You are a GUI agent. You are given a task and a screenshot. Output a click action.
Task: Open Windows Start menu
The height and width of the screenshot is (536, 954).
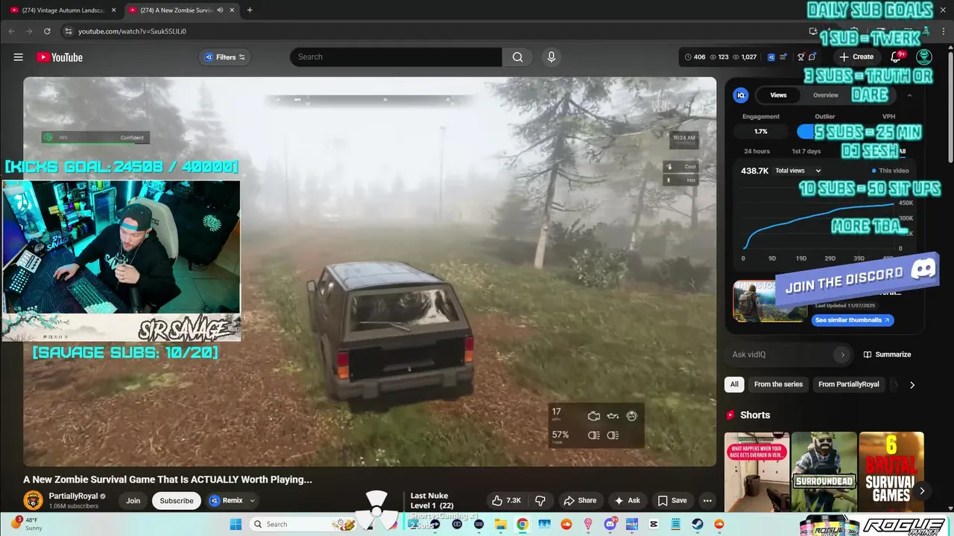point(236,524)
